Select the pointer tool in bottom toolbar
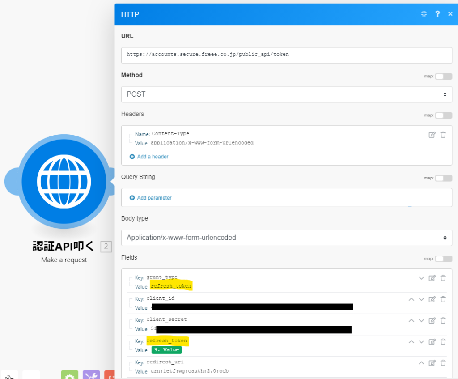The image size is (458, 379). point(9,376)
